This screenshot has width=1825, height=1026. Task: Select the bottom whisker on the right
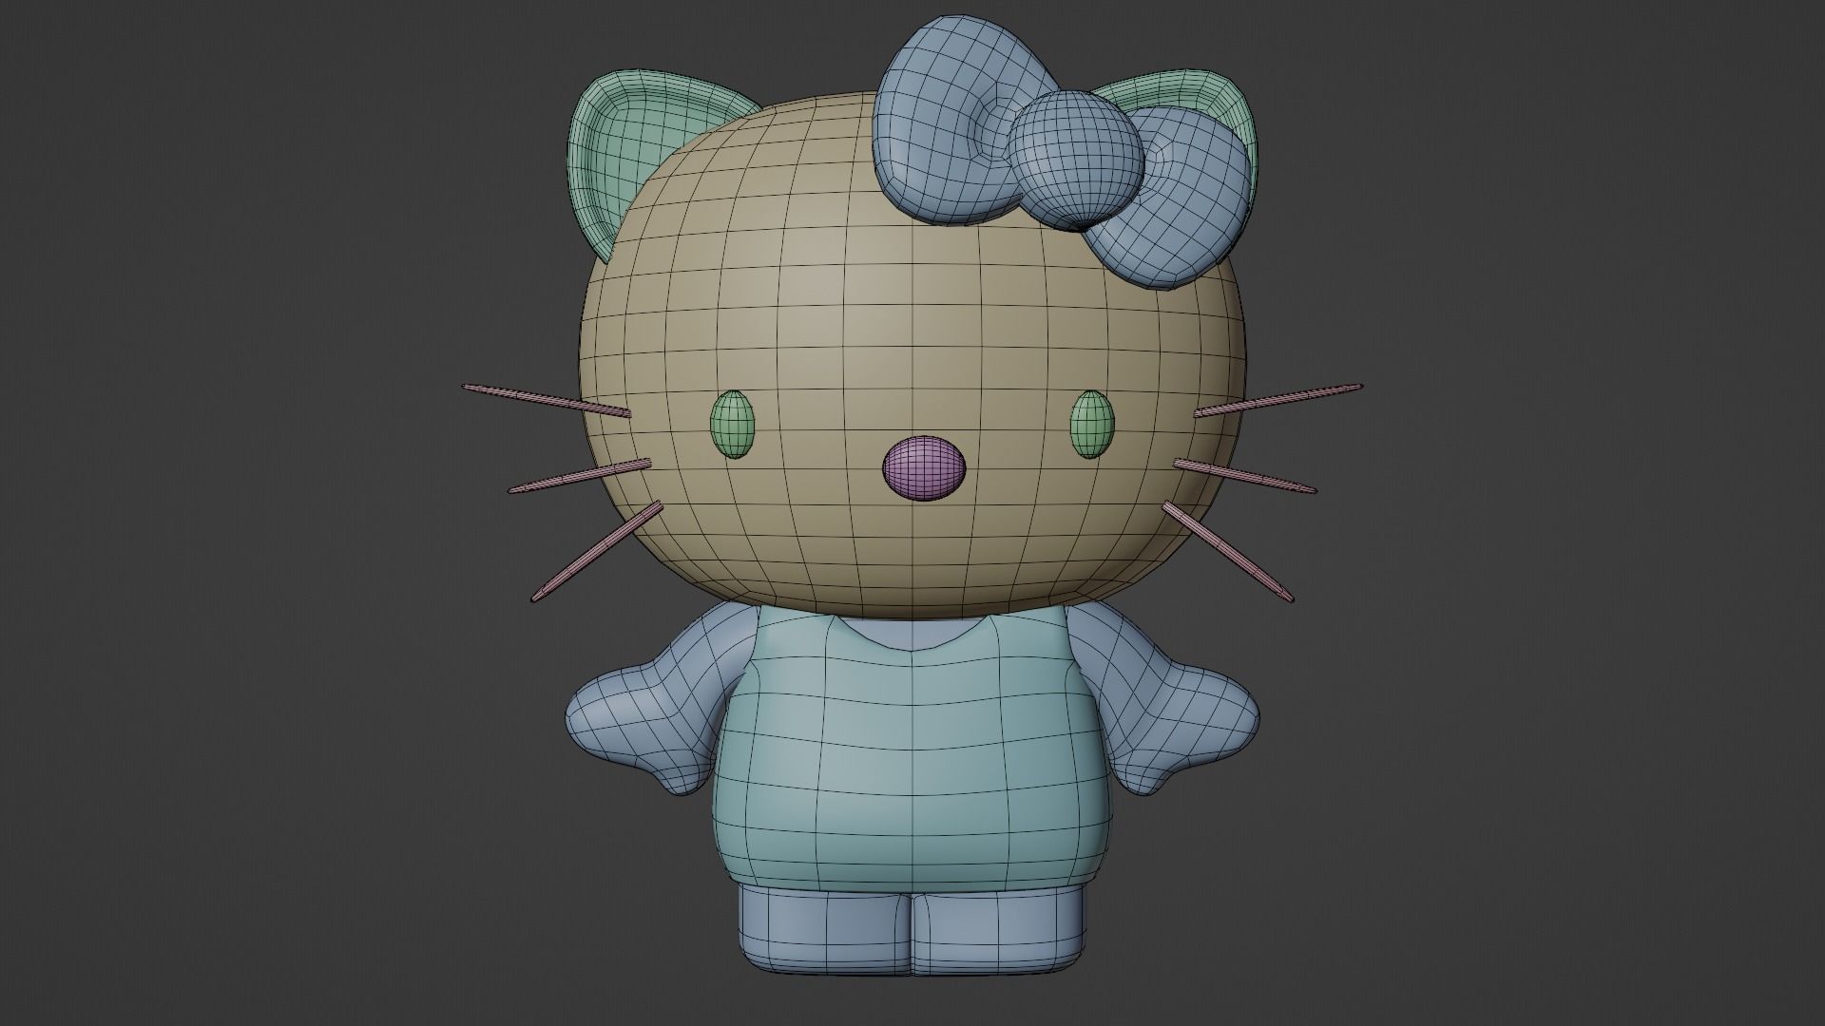pos(1228,552)
